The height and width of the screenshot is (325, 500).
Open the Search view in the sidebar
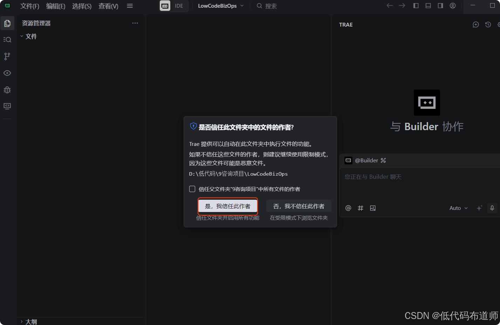7,40
